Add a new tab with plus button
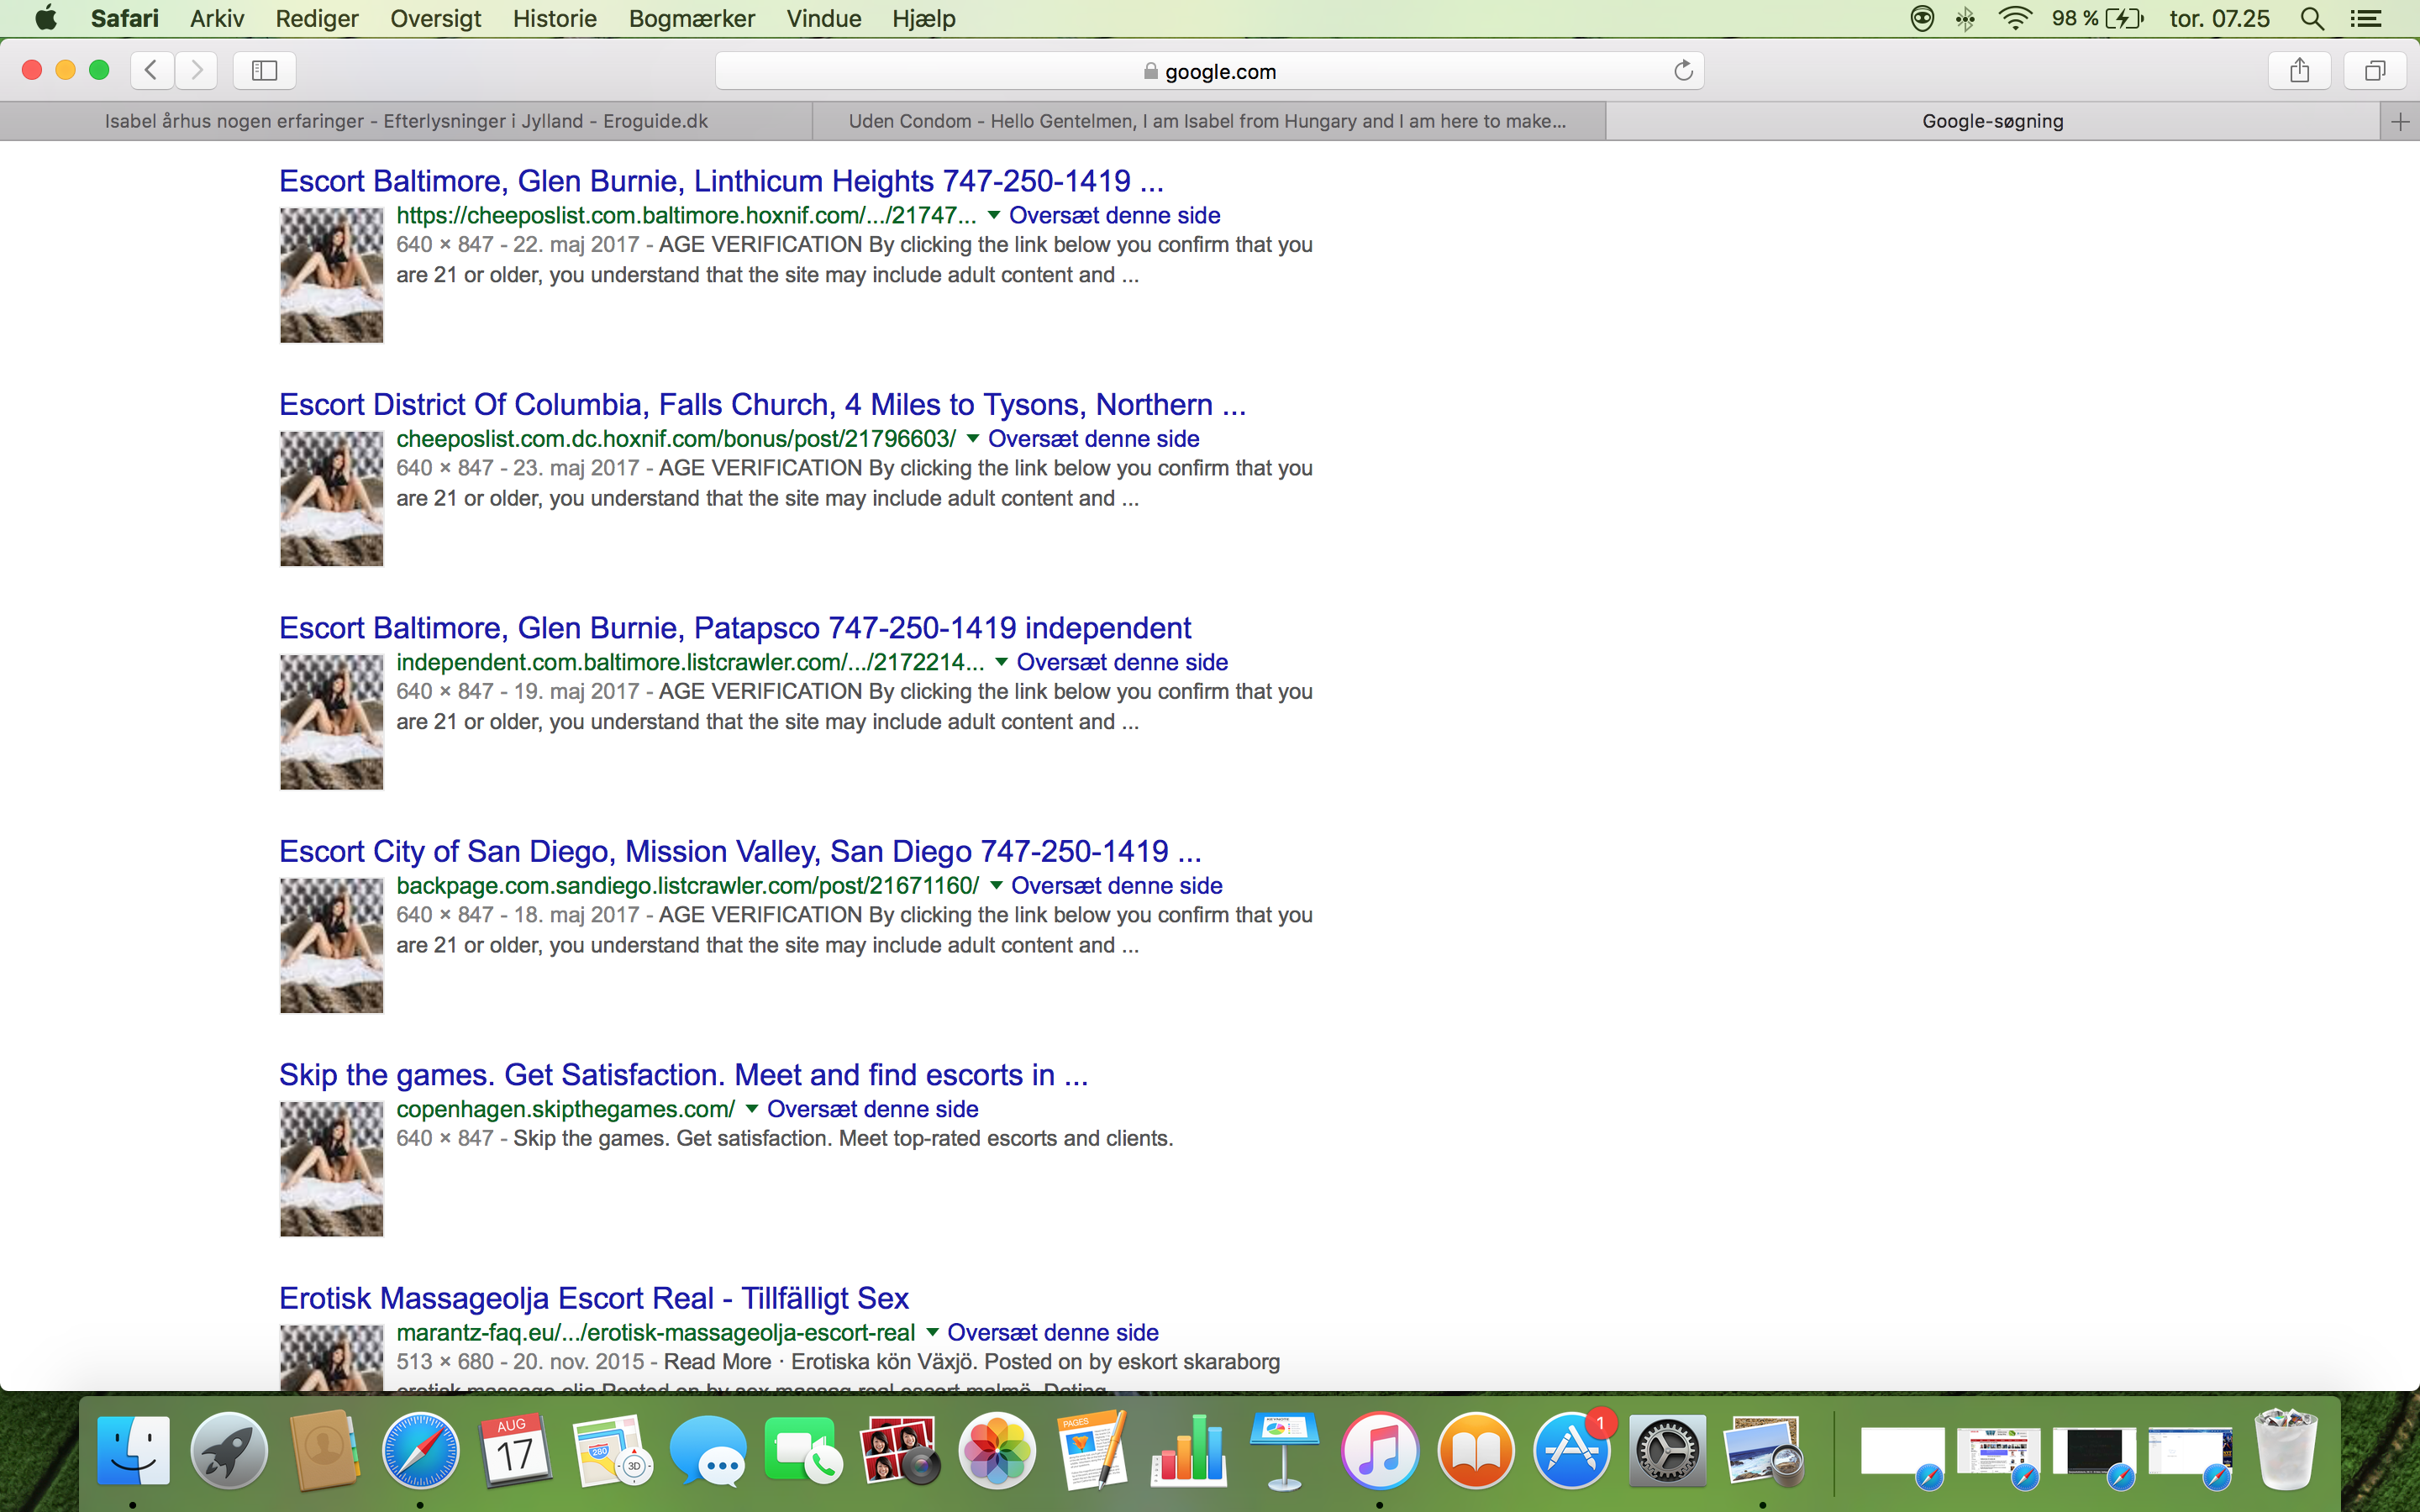This screenshot has height=1512, width=2420. pos(2400,122)
